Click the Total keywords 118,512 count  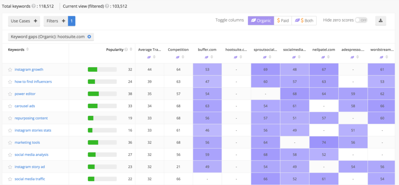coord(46,6)
